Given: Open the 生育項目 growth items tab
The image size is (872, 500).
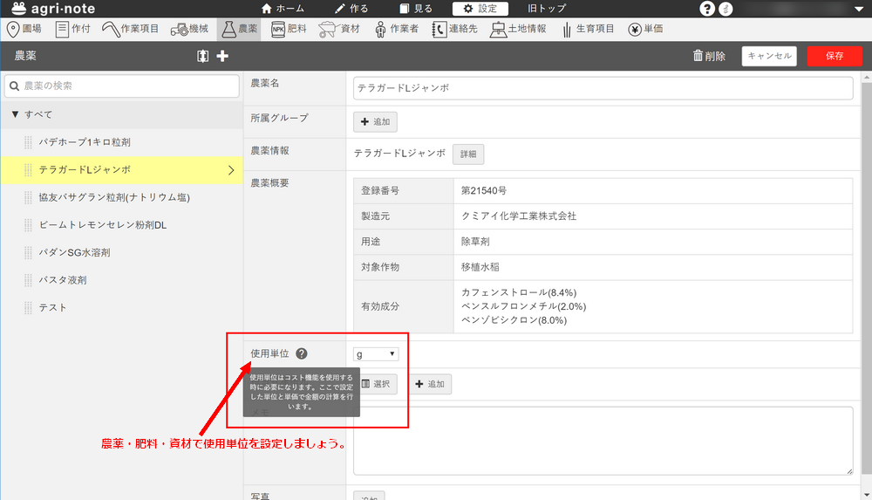Looking at the screenshot, I should pyautogui.click(x=588, y=29).
